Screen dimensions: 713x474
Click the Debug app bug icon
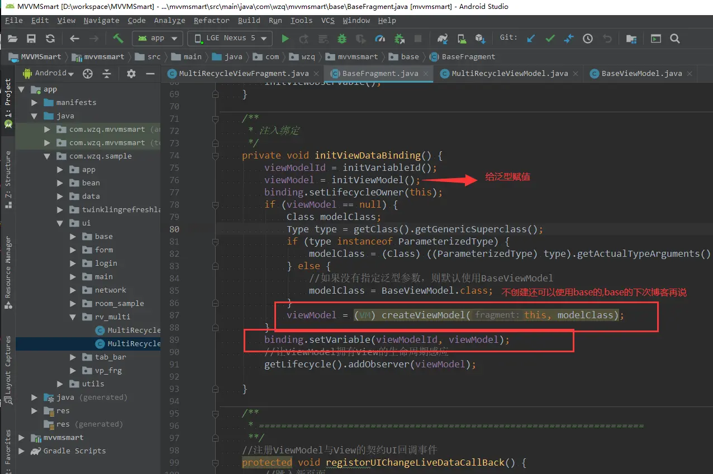(x=342, y=39)
